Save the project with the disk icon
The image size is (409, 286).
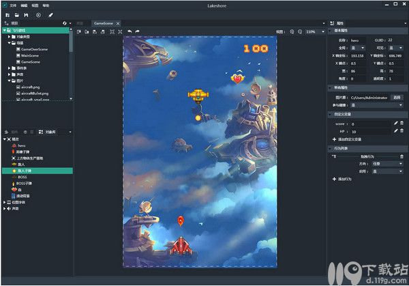click(26, 15)
